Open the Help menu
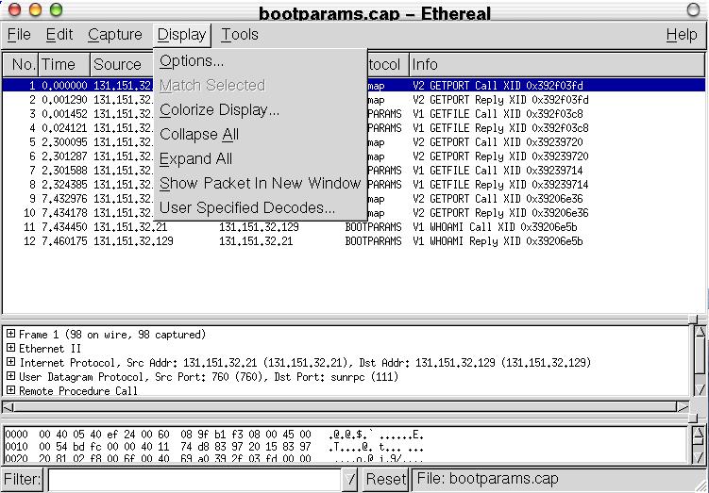Viewport: 709px width, 493px height. pos(682,35)
